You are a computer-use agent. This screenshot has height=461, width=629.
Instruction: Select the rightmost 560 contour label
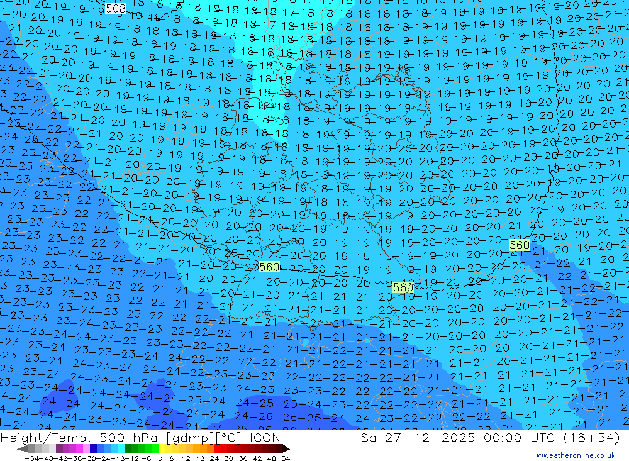pyautogui.click(x=519, y=245)
